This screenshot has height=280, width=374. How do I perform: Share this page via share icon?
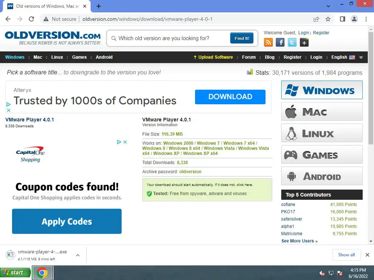pos(316,19)
